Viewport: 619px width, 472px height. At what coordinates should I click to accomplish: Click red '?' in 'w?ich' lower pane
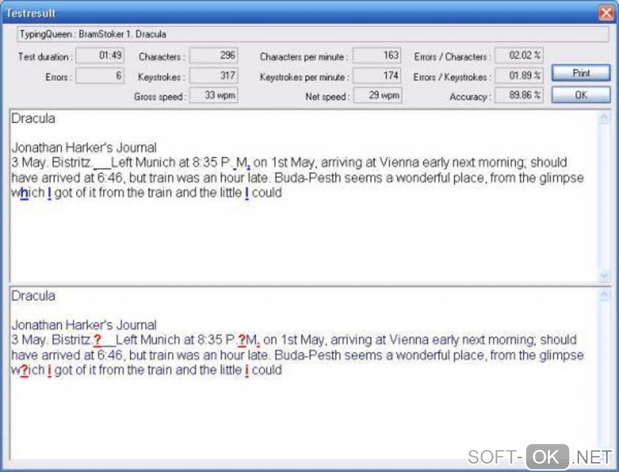pos(24,371)
